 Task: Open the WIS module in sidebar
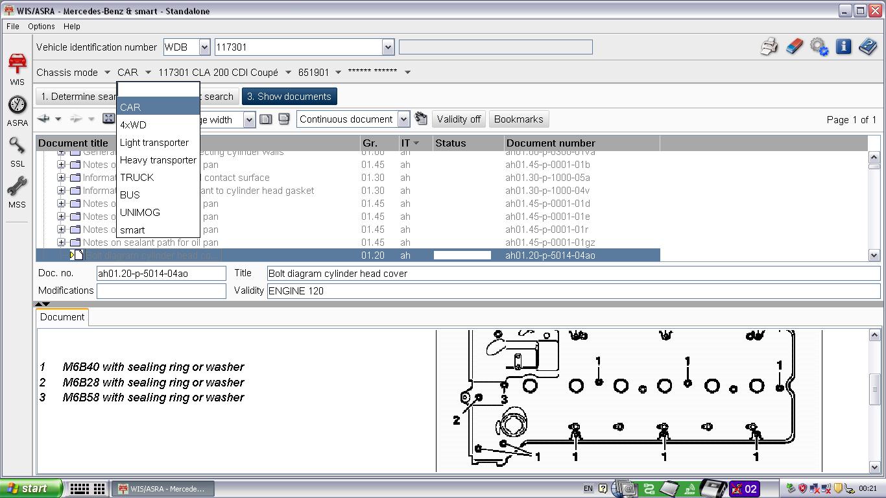[17, 67]
